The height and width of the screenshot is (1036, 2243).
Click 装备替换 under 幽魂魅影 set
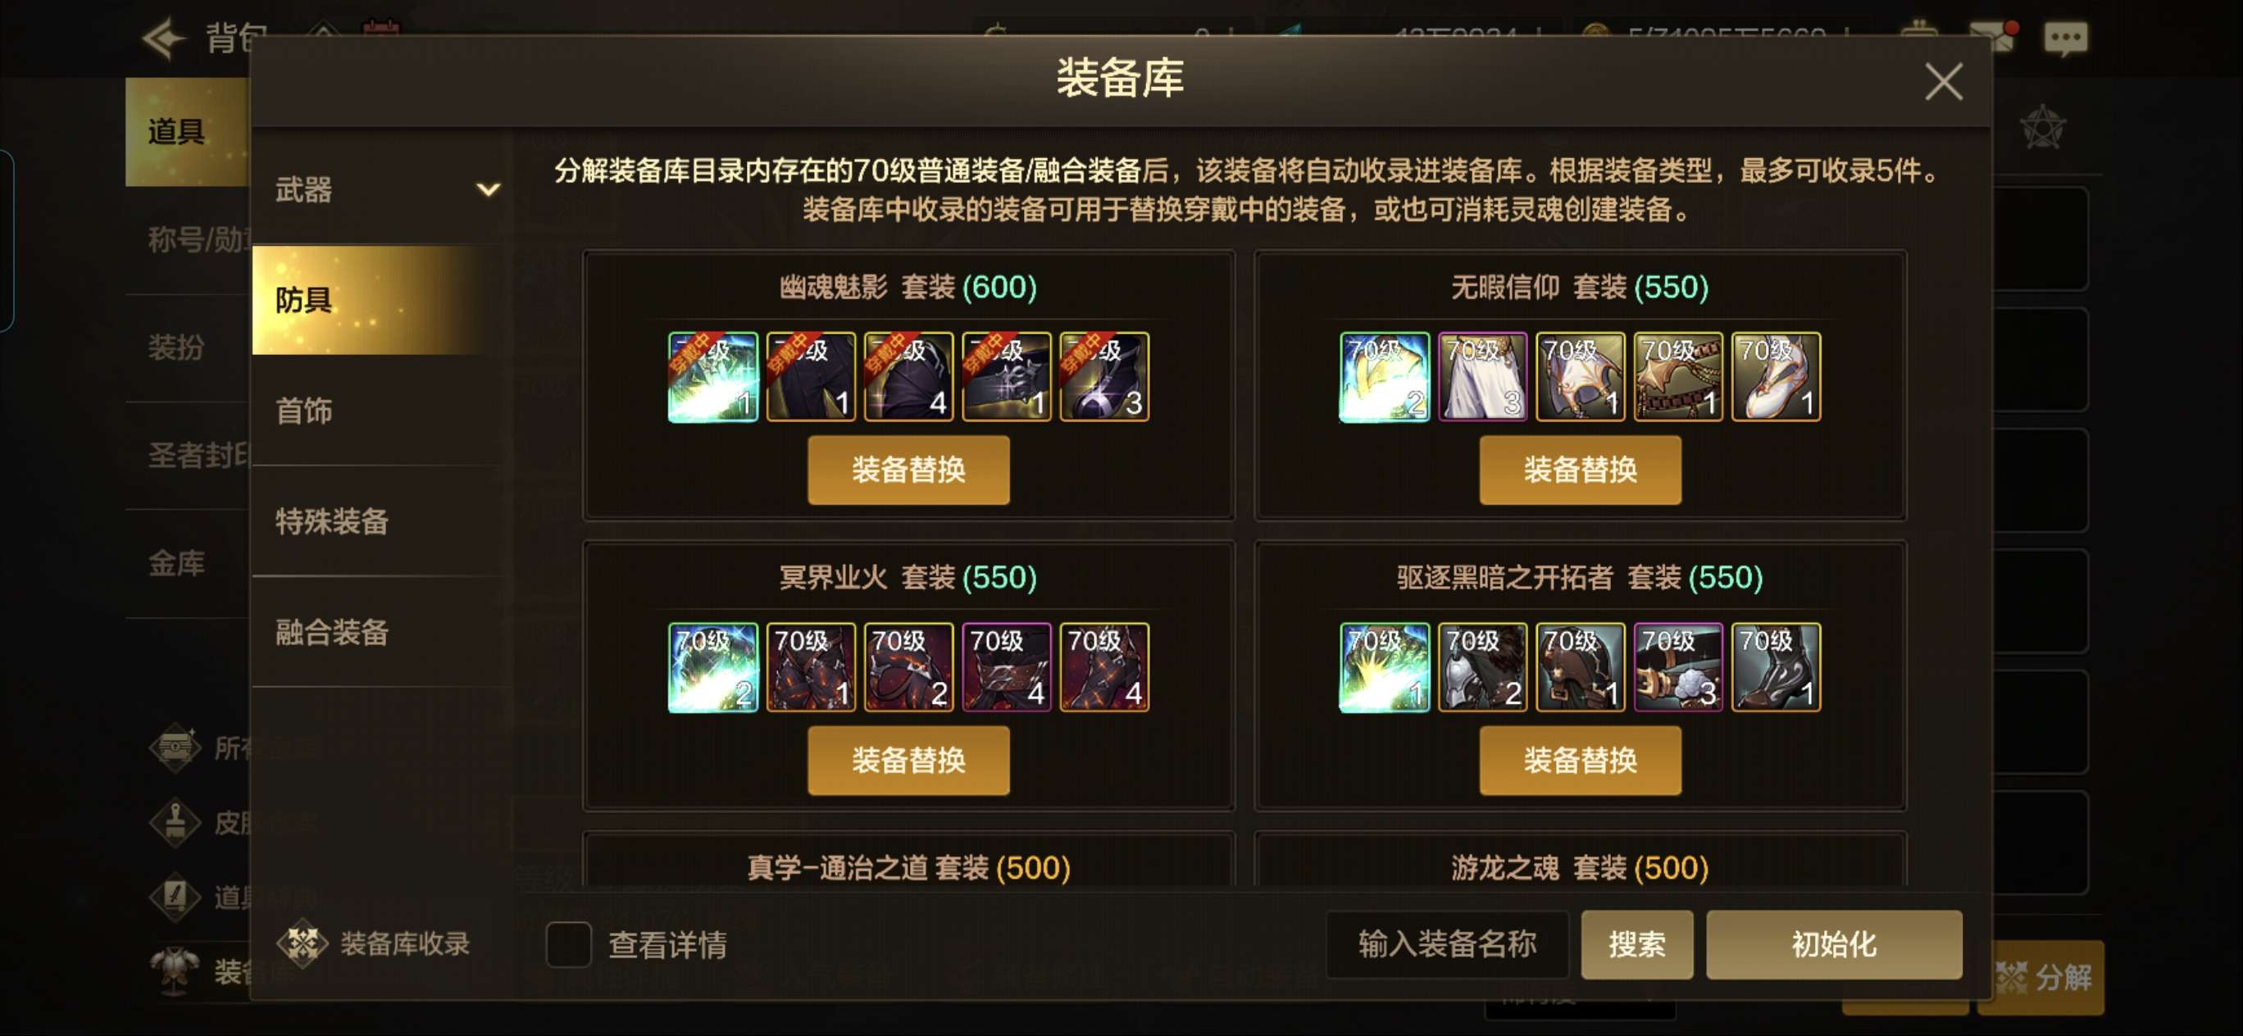908,470
